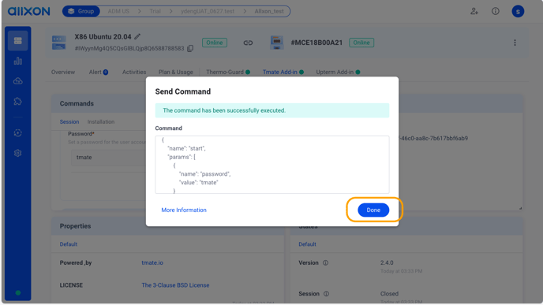Open the three-dot more options menu
This screenshot has height=305, width=543.
pos(515,43)
